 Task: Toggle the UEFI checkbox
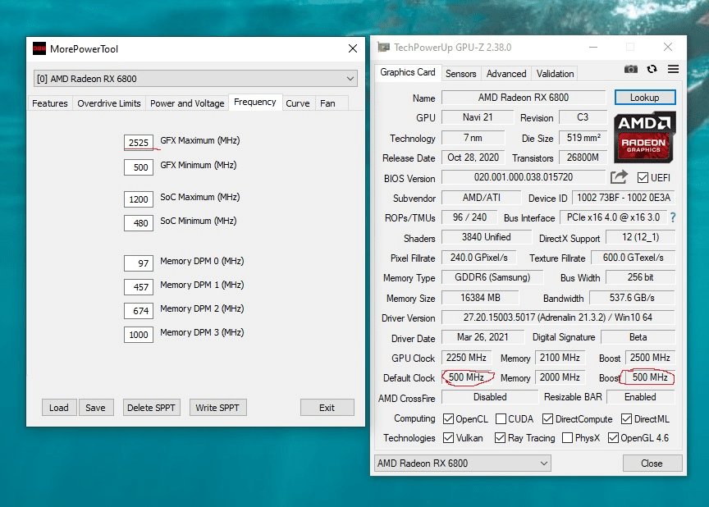point(643,177)
